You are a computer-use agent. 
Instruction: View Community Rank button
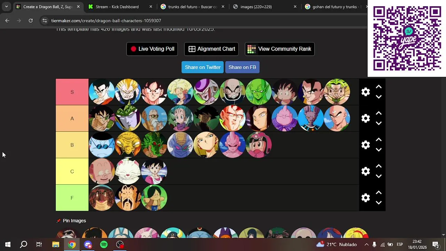[280, 49]
